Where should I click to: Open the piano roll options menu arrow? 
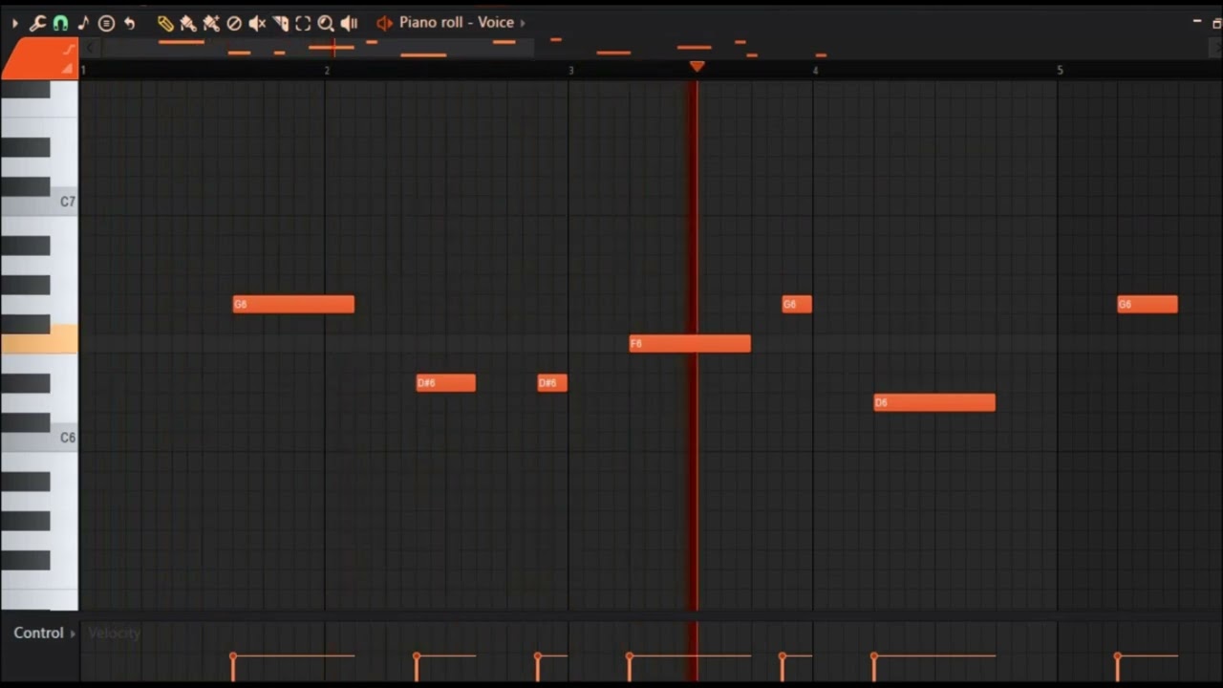[x=14, y=23]
